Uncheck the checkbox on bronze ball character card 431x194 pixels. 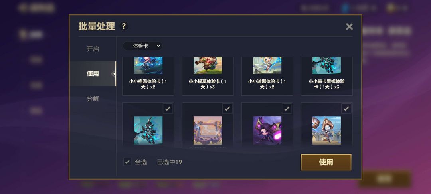[x=346, y=109]
